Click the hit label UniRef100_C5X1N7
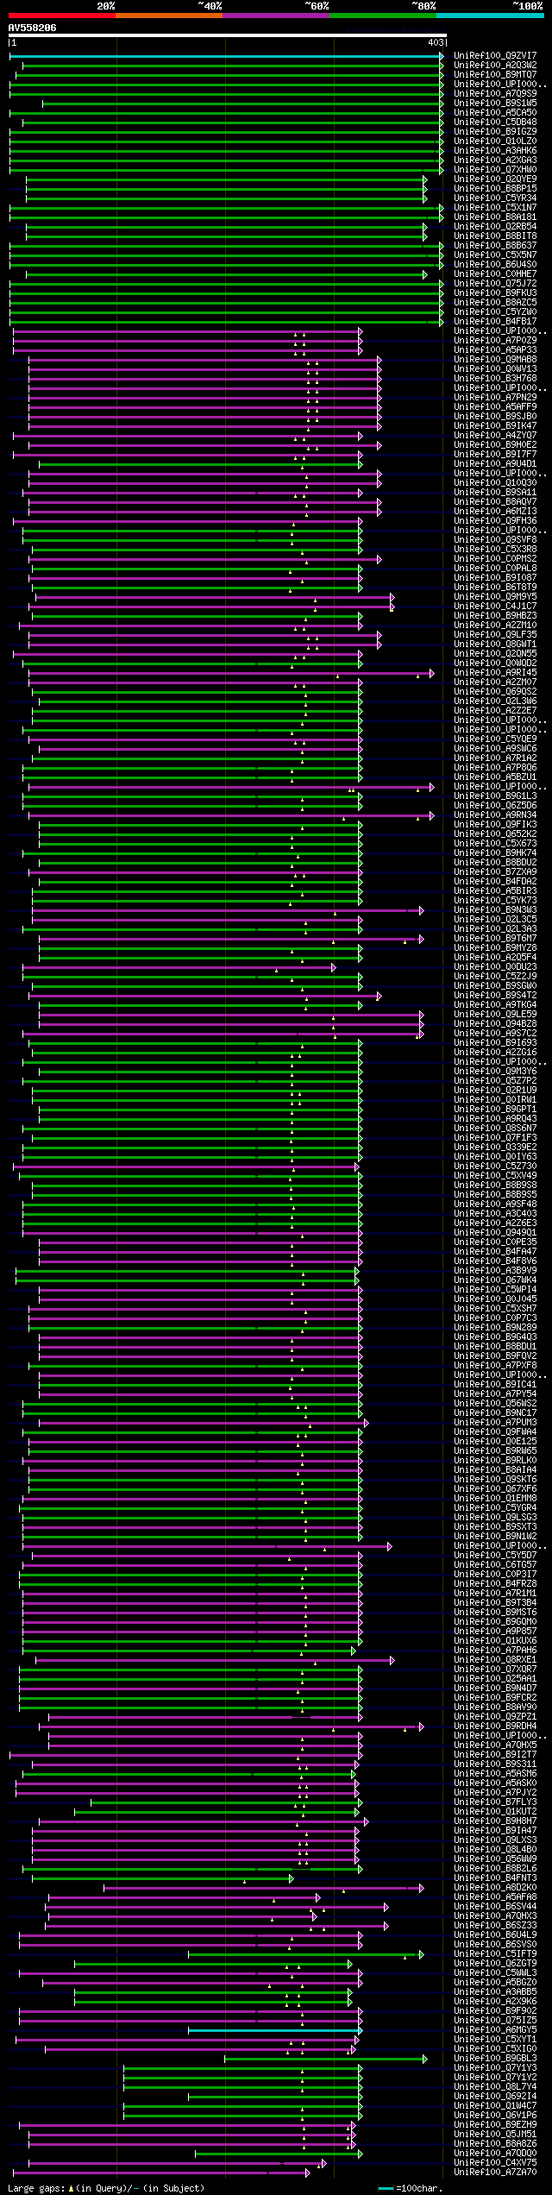This screenshot has width=552, height=2195. 495,208
